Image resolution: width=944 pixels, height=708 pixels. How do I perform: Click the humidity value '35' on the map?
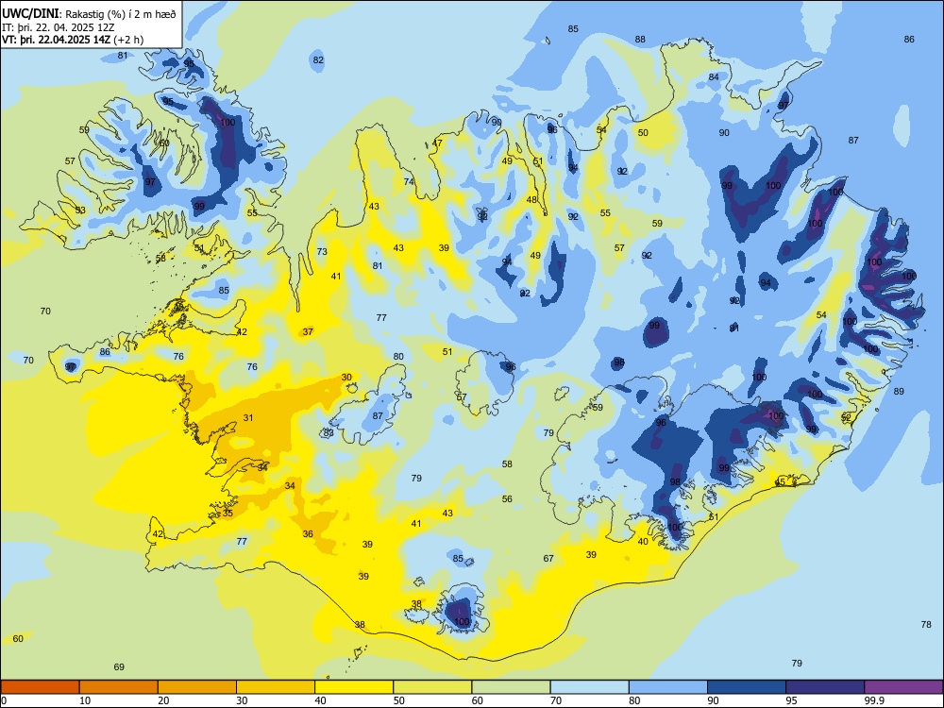click(228, 513)
